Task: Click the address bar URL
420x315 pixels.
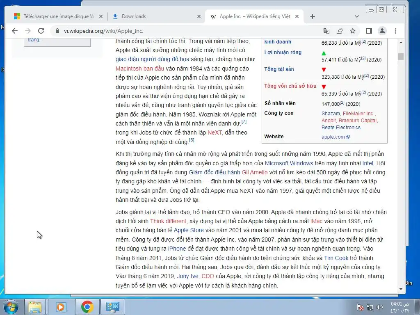Action: (104, 31)
